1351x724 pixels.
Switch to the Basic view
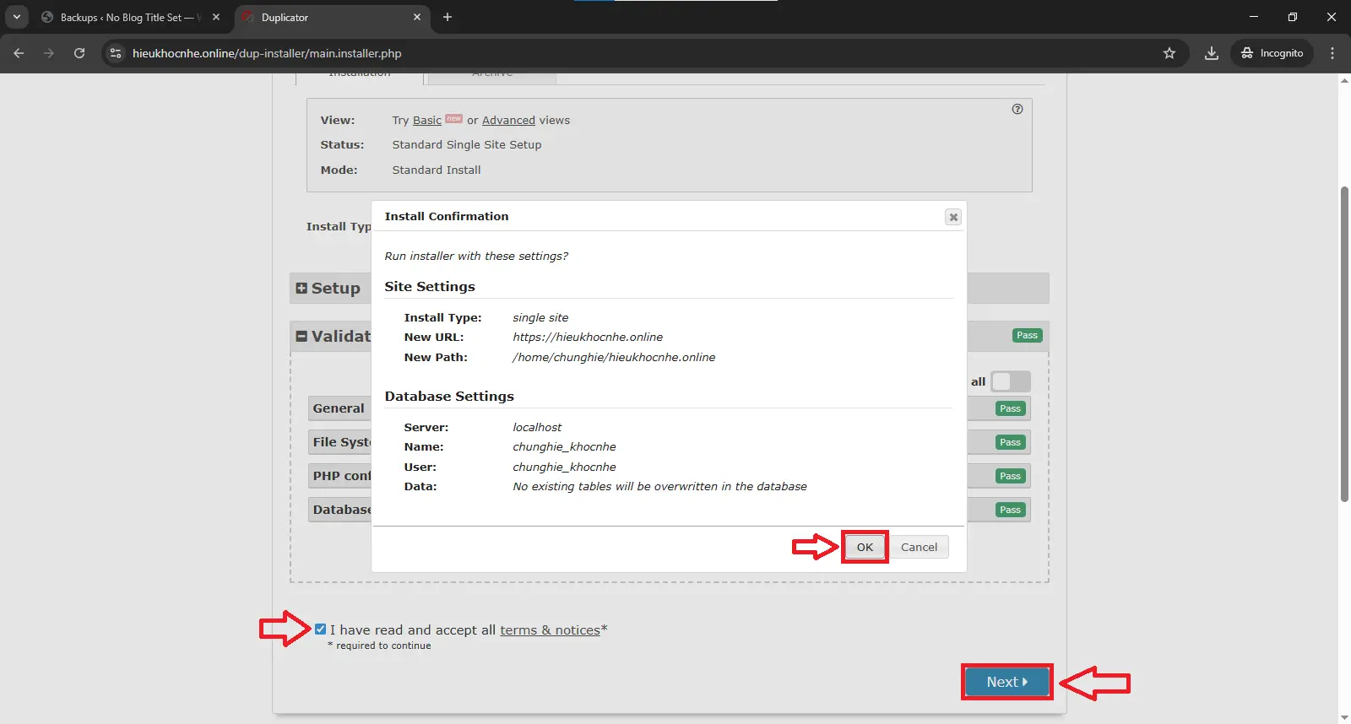[x=426, y=121]
